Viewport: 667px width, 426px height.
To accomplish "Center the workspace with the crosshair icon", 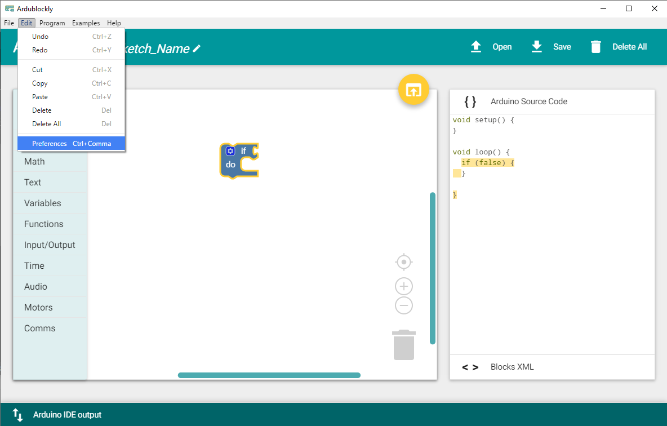I will [404, 261].
